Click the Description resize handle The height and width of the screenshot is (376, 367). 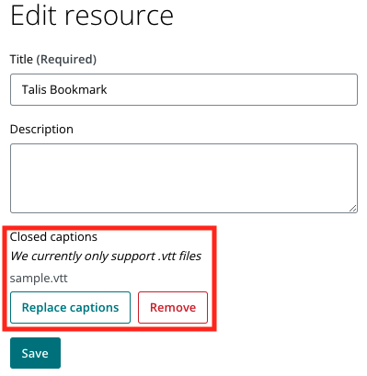(353, 209)
